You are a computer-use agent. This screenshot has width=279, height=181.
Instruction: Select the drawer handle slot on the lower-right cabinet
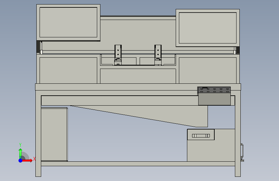(201, 136)
